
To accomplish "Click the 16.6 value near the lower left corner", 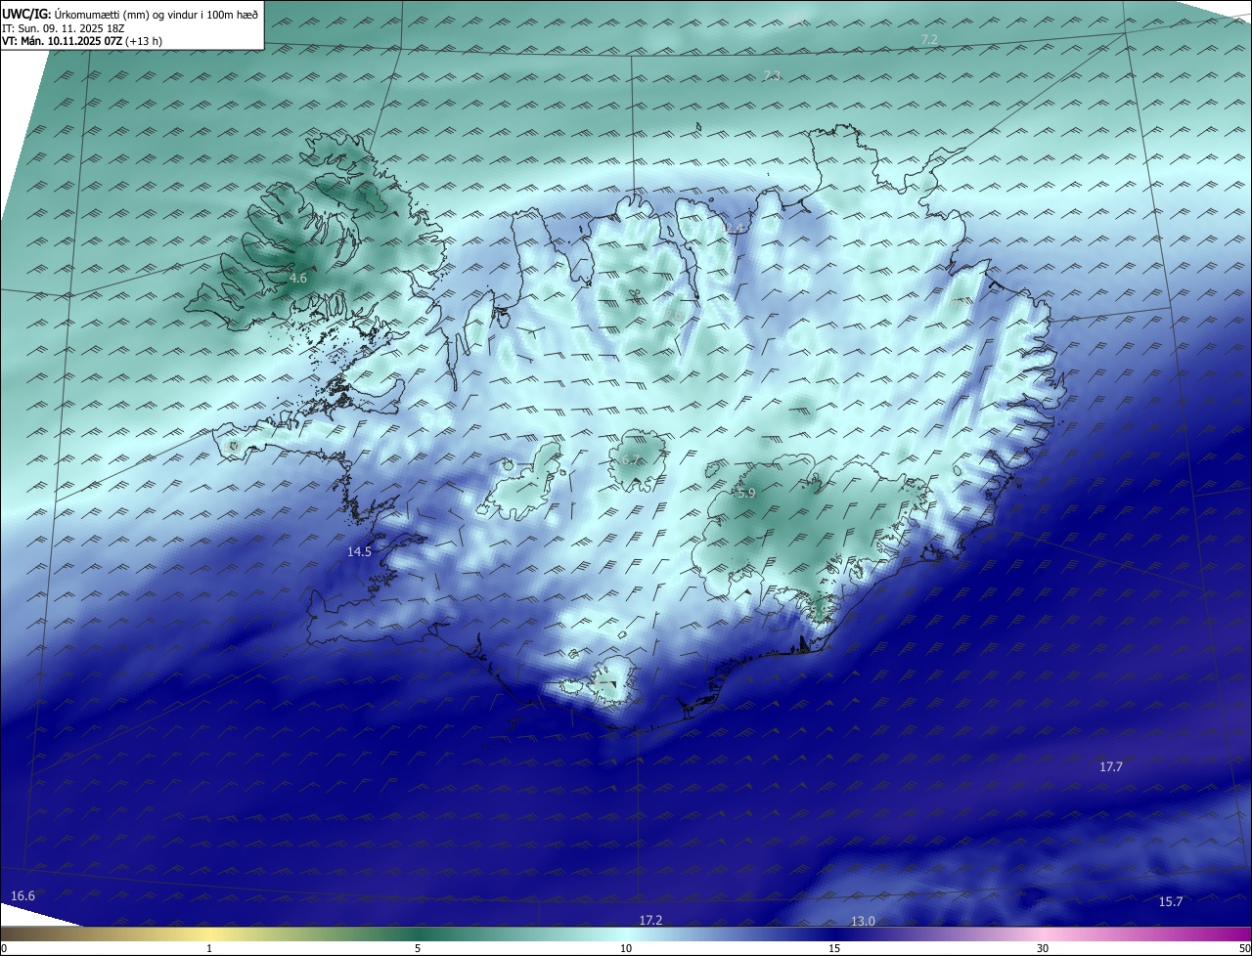I will pyautogui.click(x=23, y=895).
